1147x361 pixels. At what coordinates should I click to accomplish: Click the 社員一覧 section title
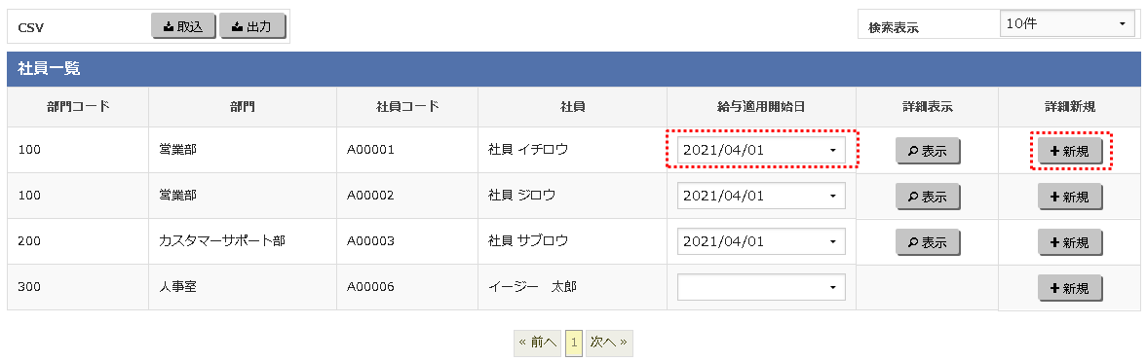pyautogui.click(x=49, y=69)
